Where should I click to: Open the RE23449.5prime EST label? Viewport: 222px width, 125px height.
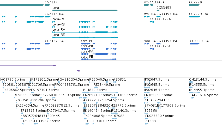pyautogui.click(x=107, y=85)
